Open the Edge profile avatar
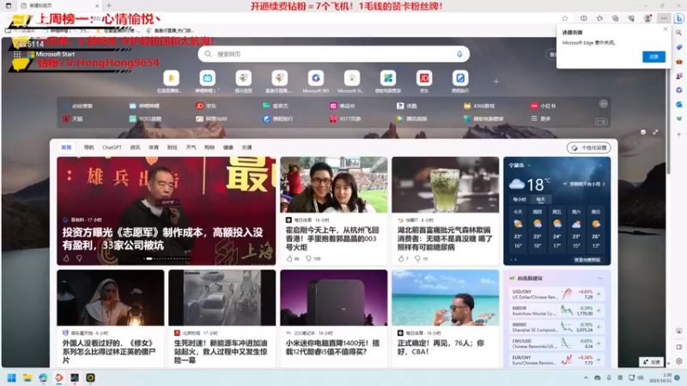 (647, 18)
